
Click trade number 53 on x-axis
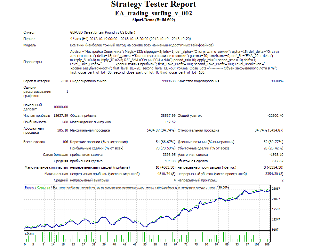(x=145, y=244)
